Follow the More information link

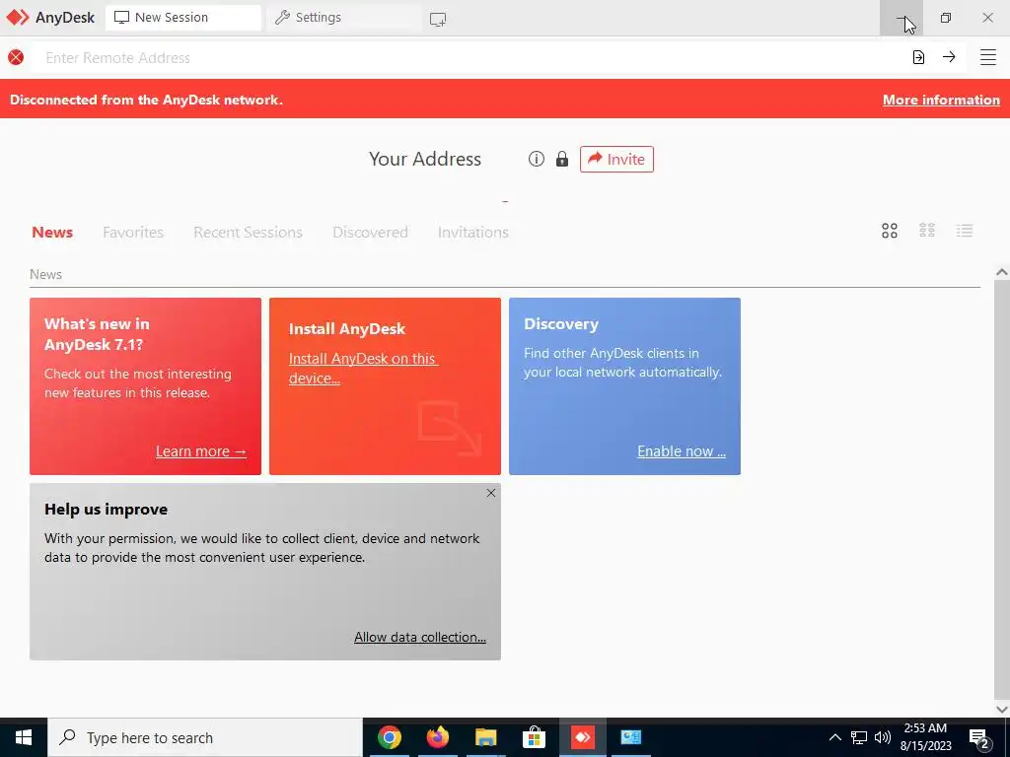coord(941,100)
